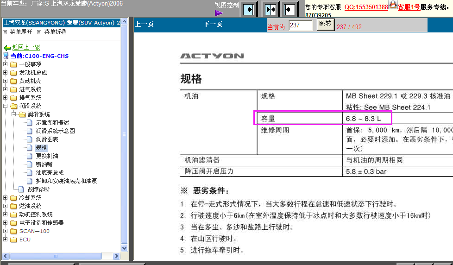
Task: Open 拆卸和安装油底壳和油泵 in the tree
Action: tap(66, 181)
